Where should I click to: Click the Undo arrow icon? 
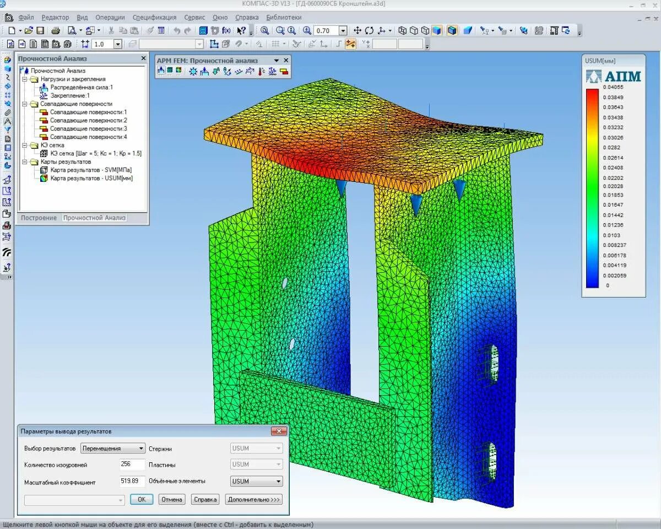pos(177,31)
